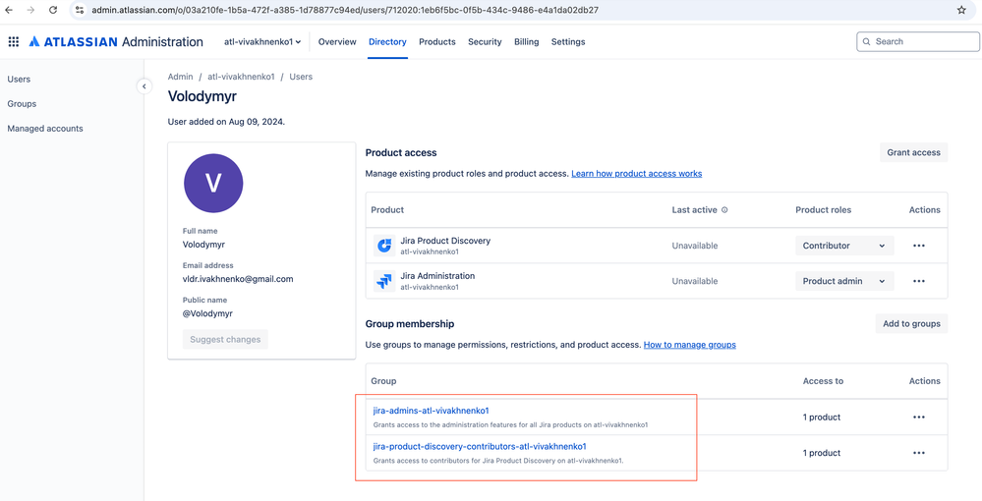Reload the page with refresh icon
The image size is (982, 501).
tap(53, 10)
